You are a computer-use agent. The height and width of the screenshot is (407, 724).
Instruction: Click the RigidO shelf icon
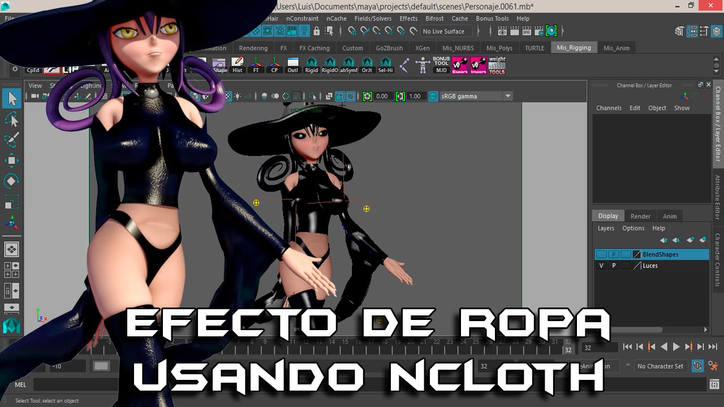tap(330, 66)
